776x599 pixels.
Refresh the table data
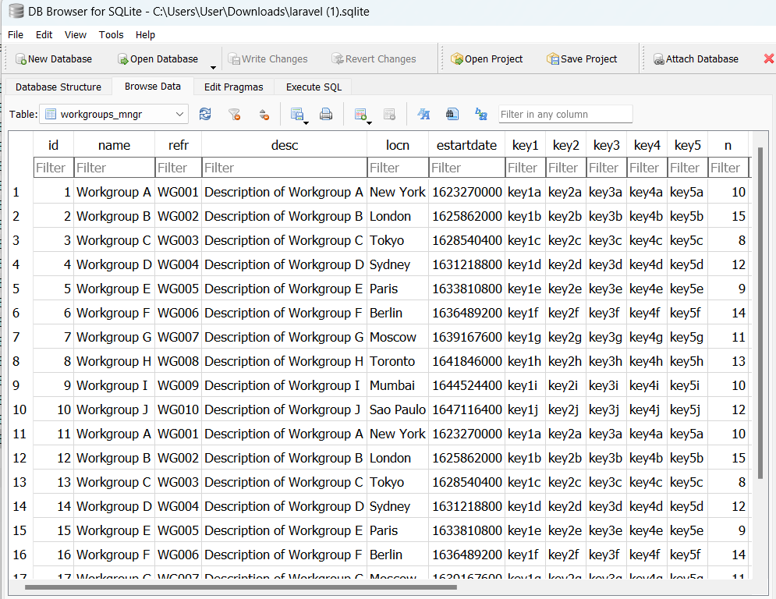tap(205, 115)
